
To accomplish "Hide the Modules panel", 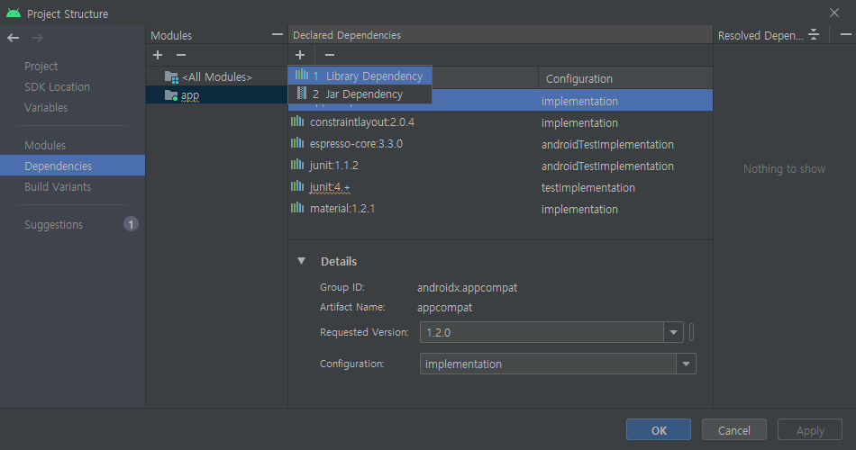I will (x=278, y=35).
